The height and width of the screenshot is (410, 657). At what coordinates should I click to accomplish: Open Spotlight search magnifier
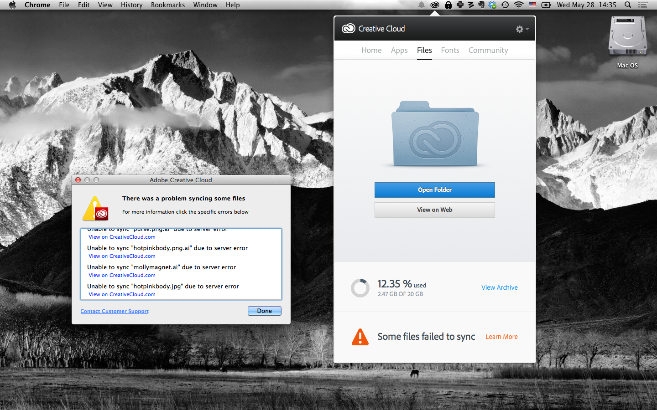coord(628,5)
